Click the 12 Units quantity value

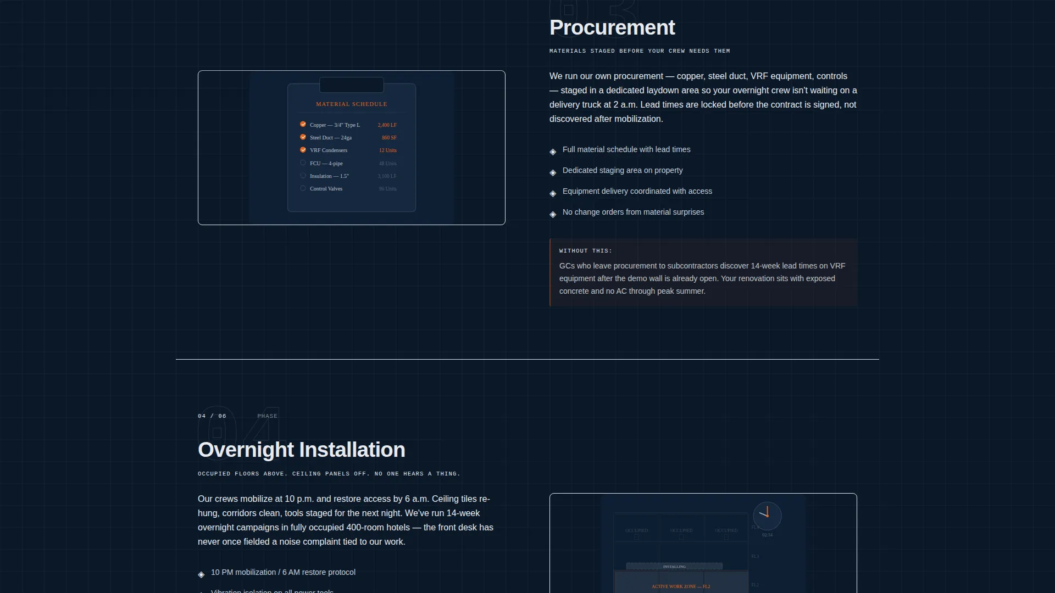[x=387, y=150]
